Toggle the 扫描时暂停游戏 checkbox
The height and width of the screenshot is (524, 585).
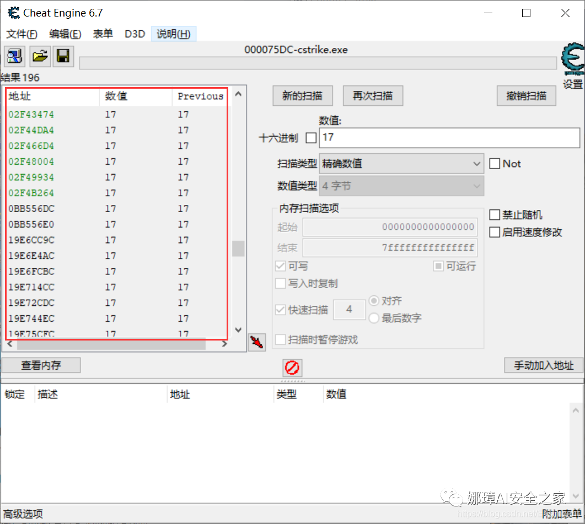(x=280, y=340)
